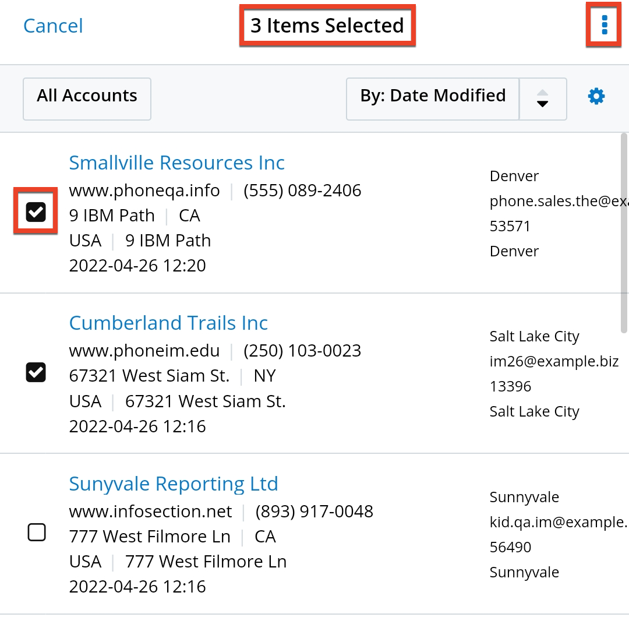Image resolution: width=629 pixels, height=617 pixels.
Task: Open list settings gear icon
Action: (596, 96)
